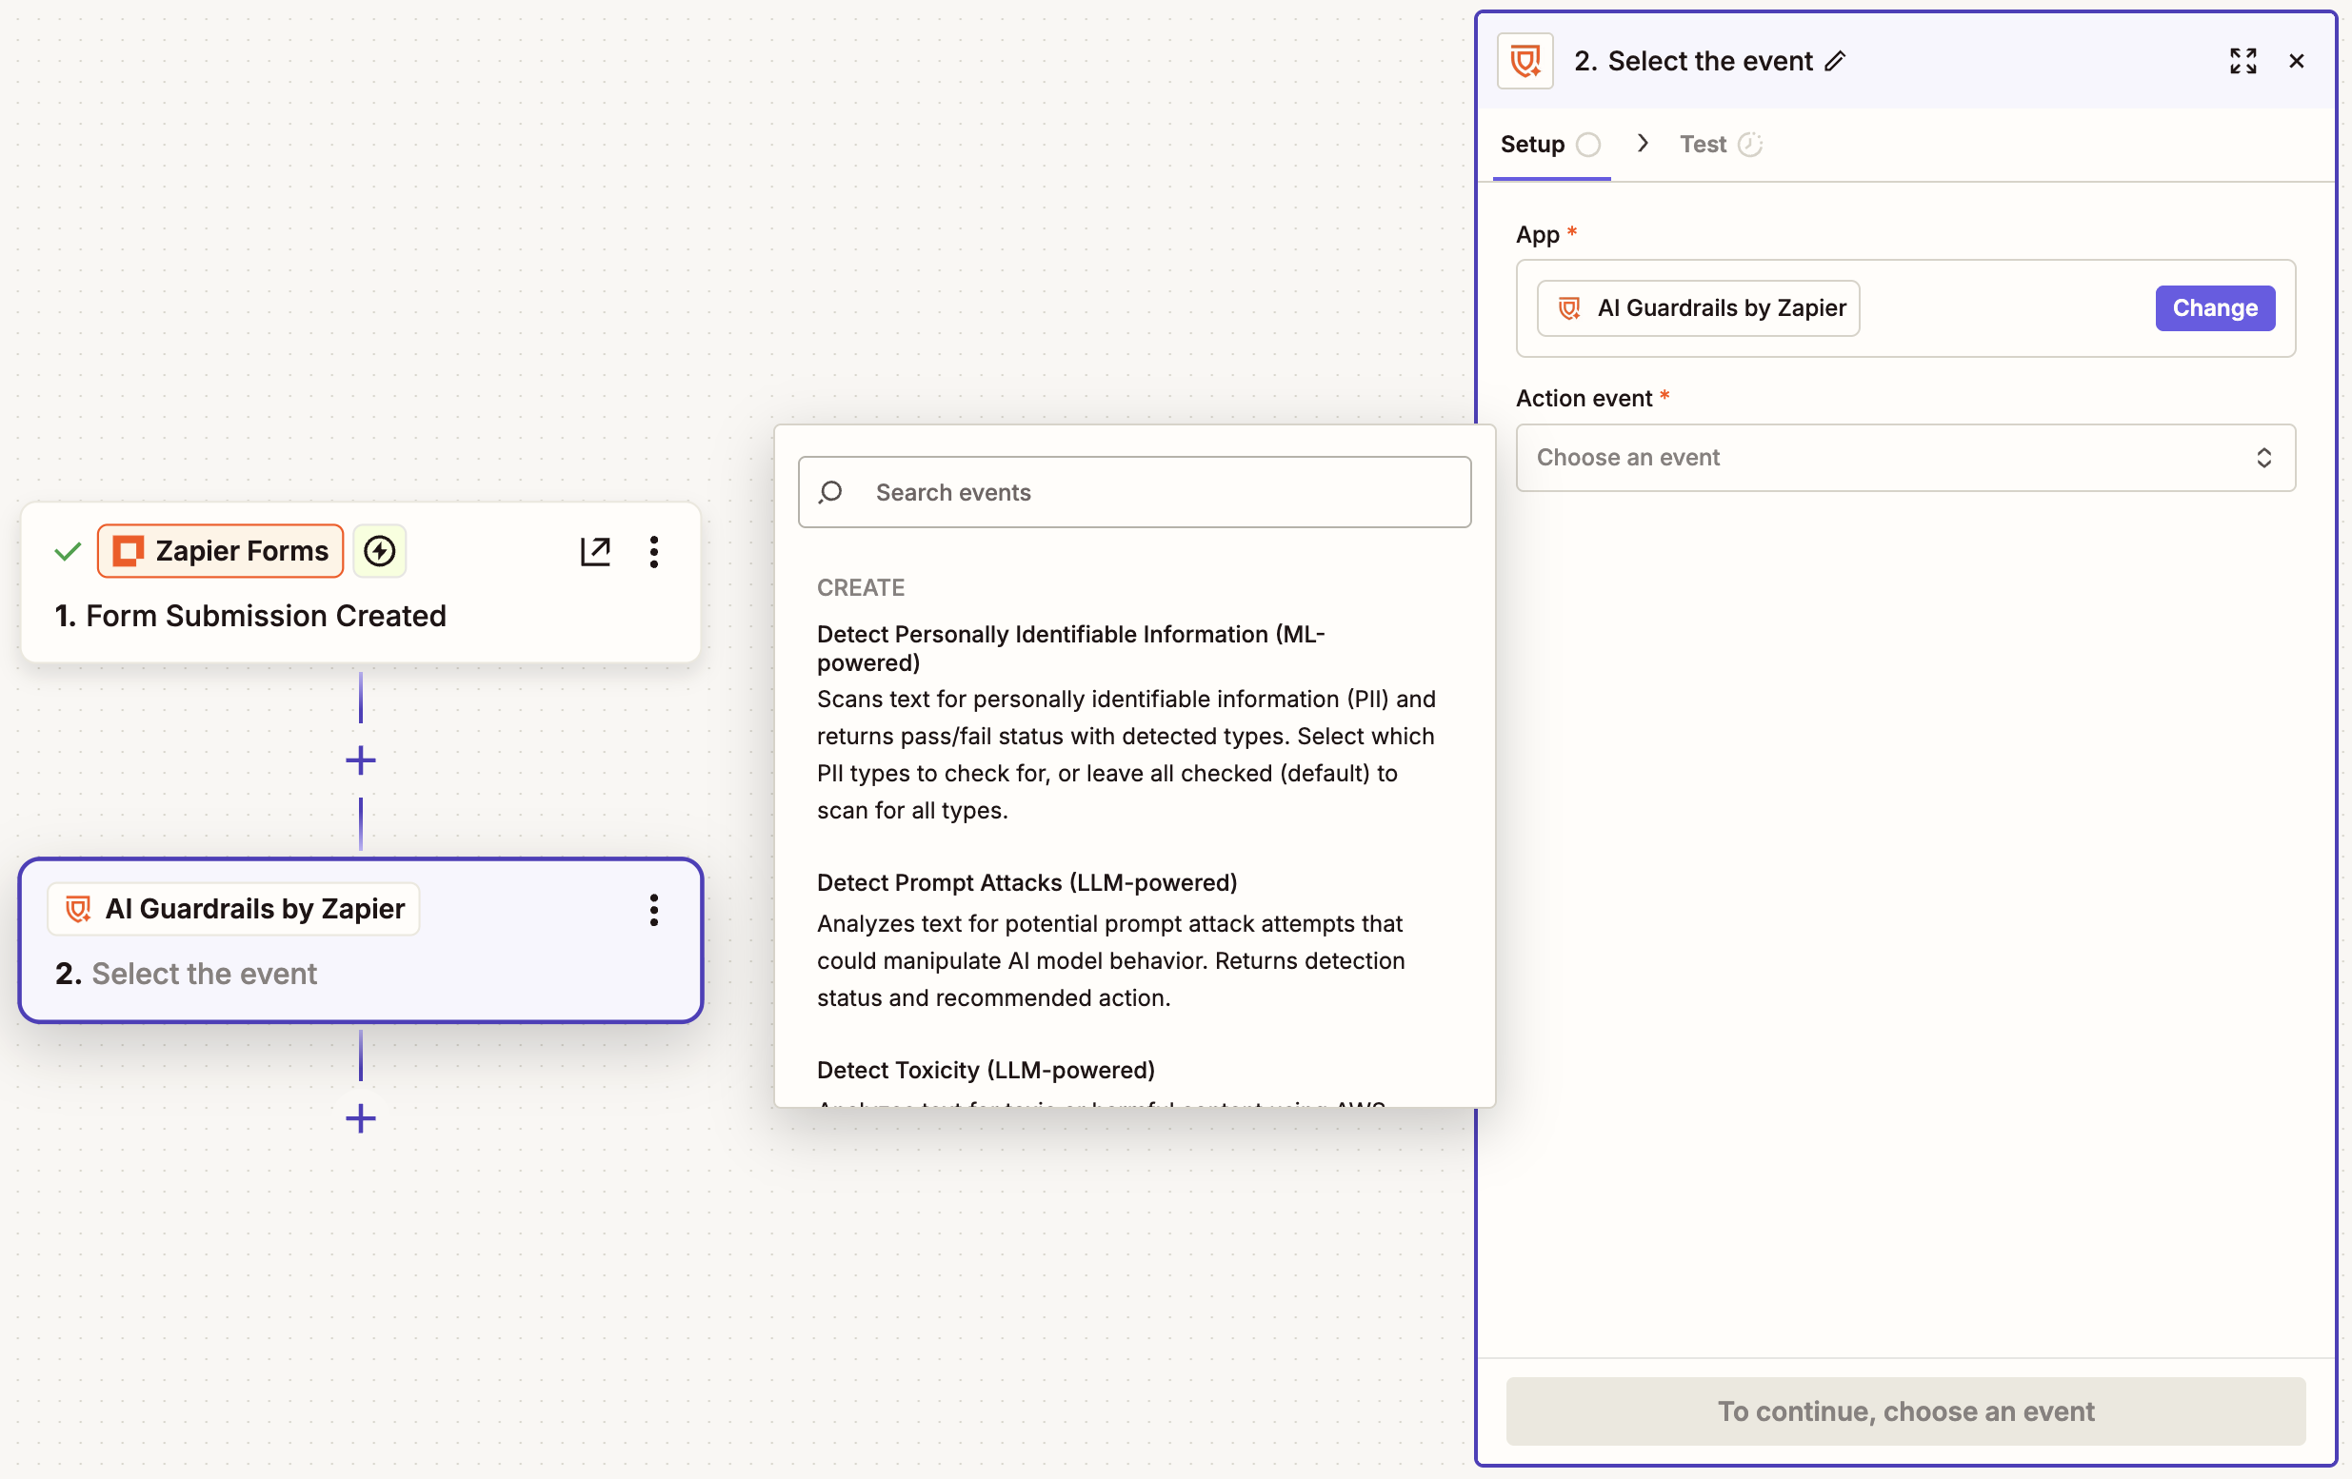Viewport: 2352px width, 1479px height.
Task: Open the three-dot menu on Zapier Forms step
Action: [653, 552]
